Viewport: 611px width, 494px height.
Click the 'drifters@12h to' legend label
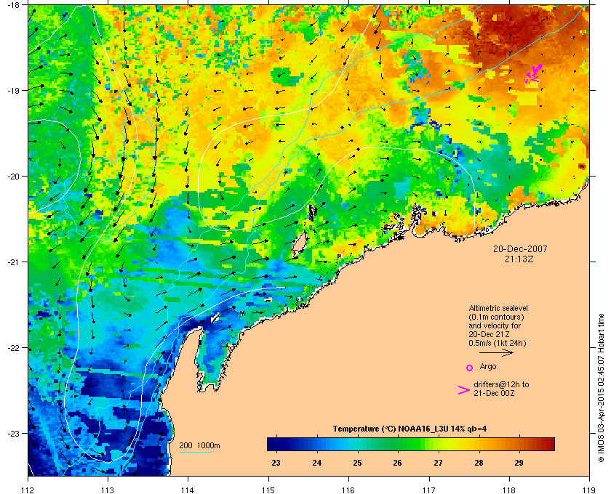[x=501, y=384]
